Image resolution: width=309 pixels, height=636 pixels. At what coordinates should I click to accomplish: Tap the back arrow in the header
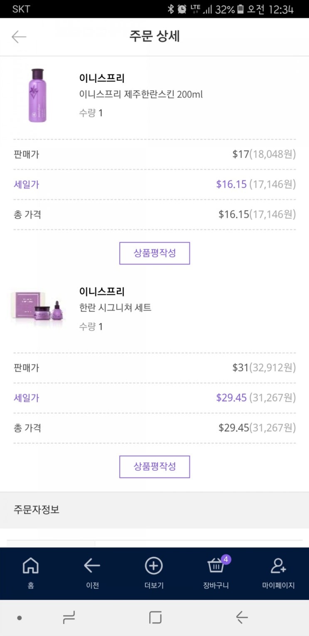pos(19,37)
